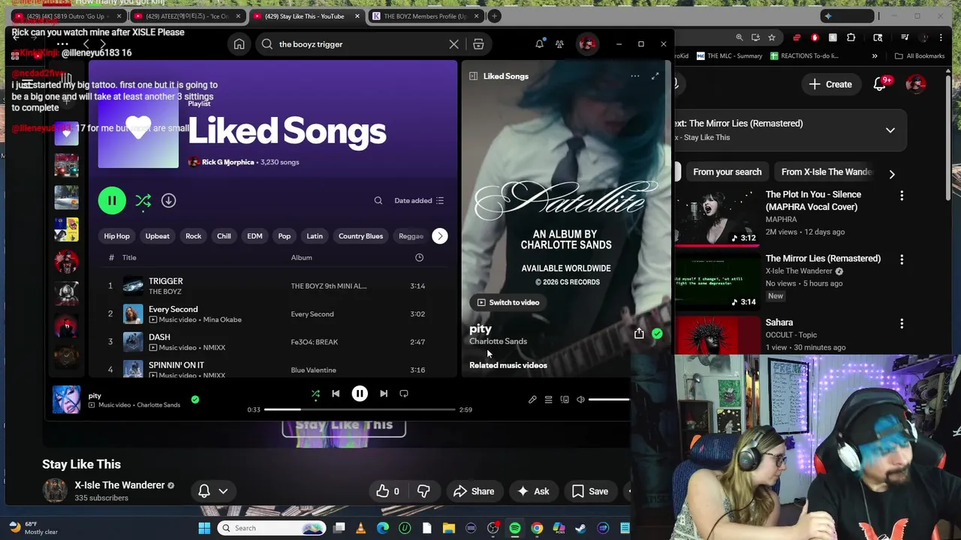Open options for The Plot In You video

pyautogui.click(x=902, y=195)
